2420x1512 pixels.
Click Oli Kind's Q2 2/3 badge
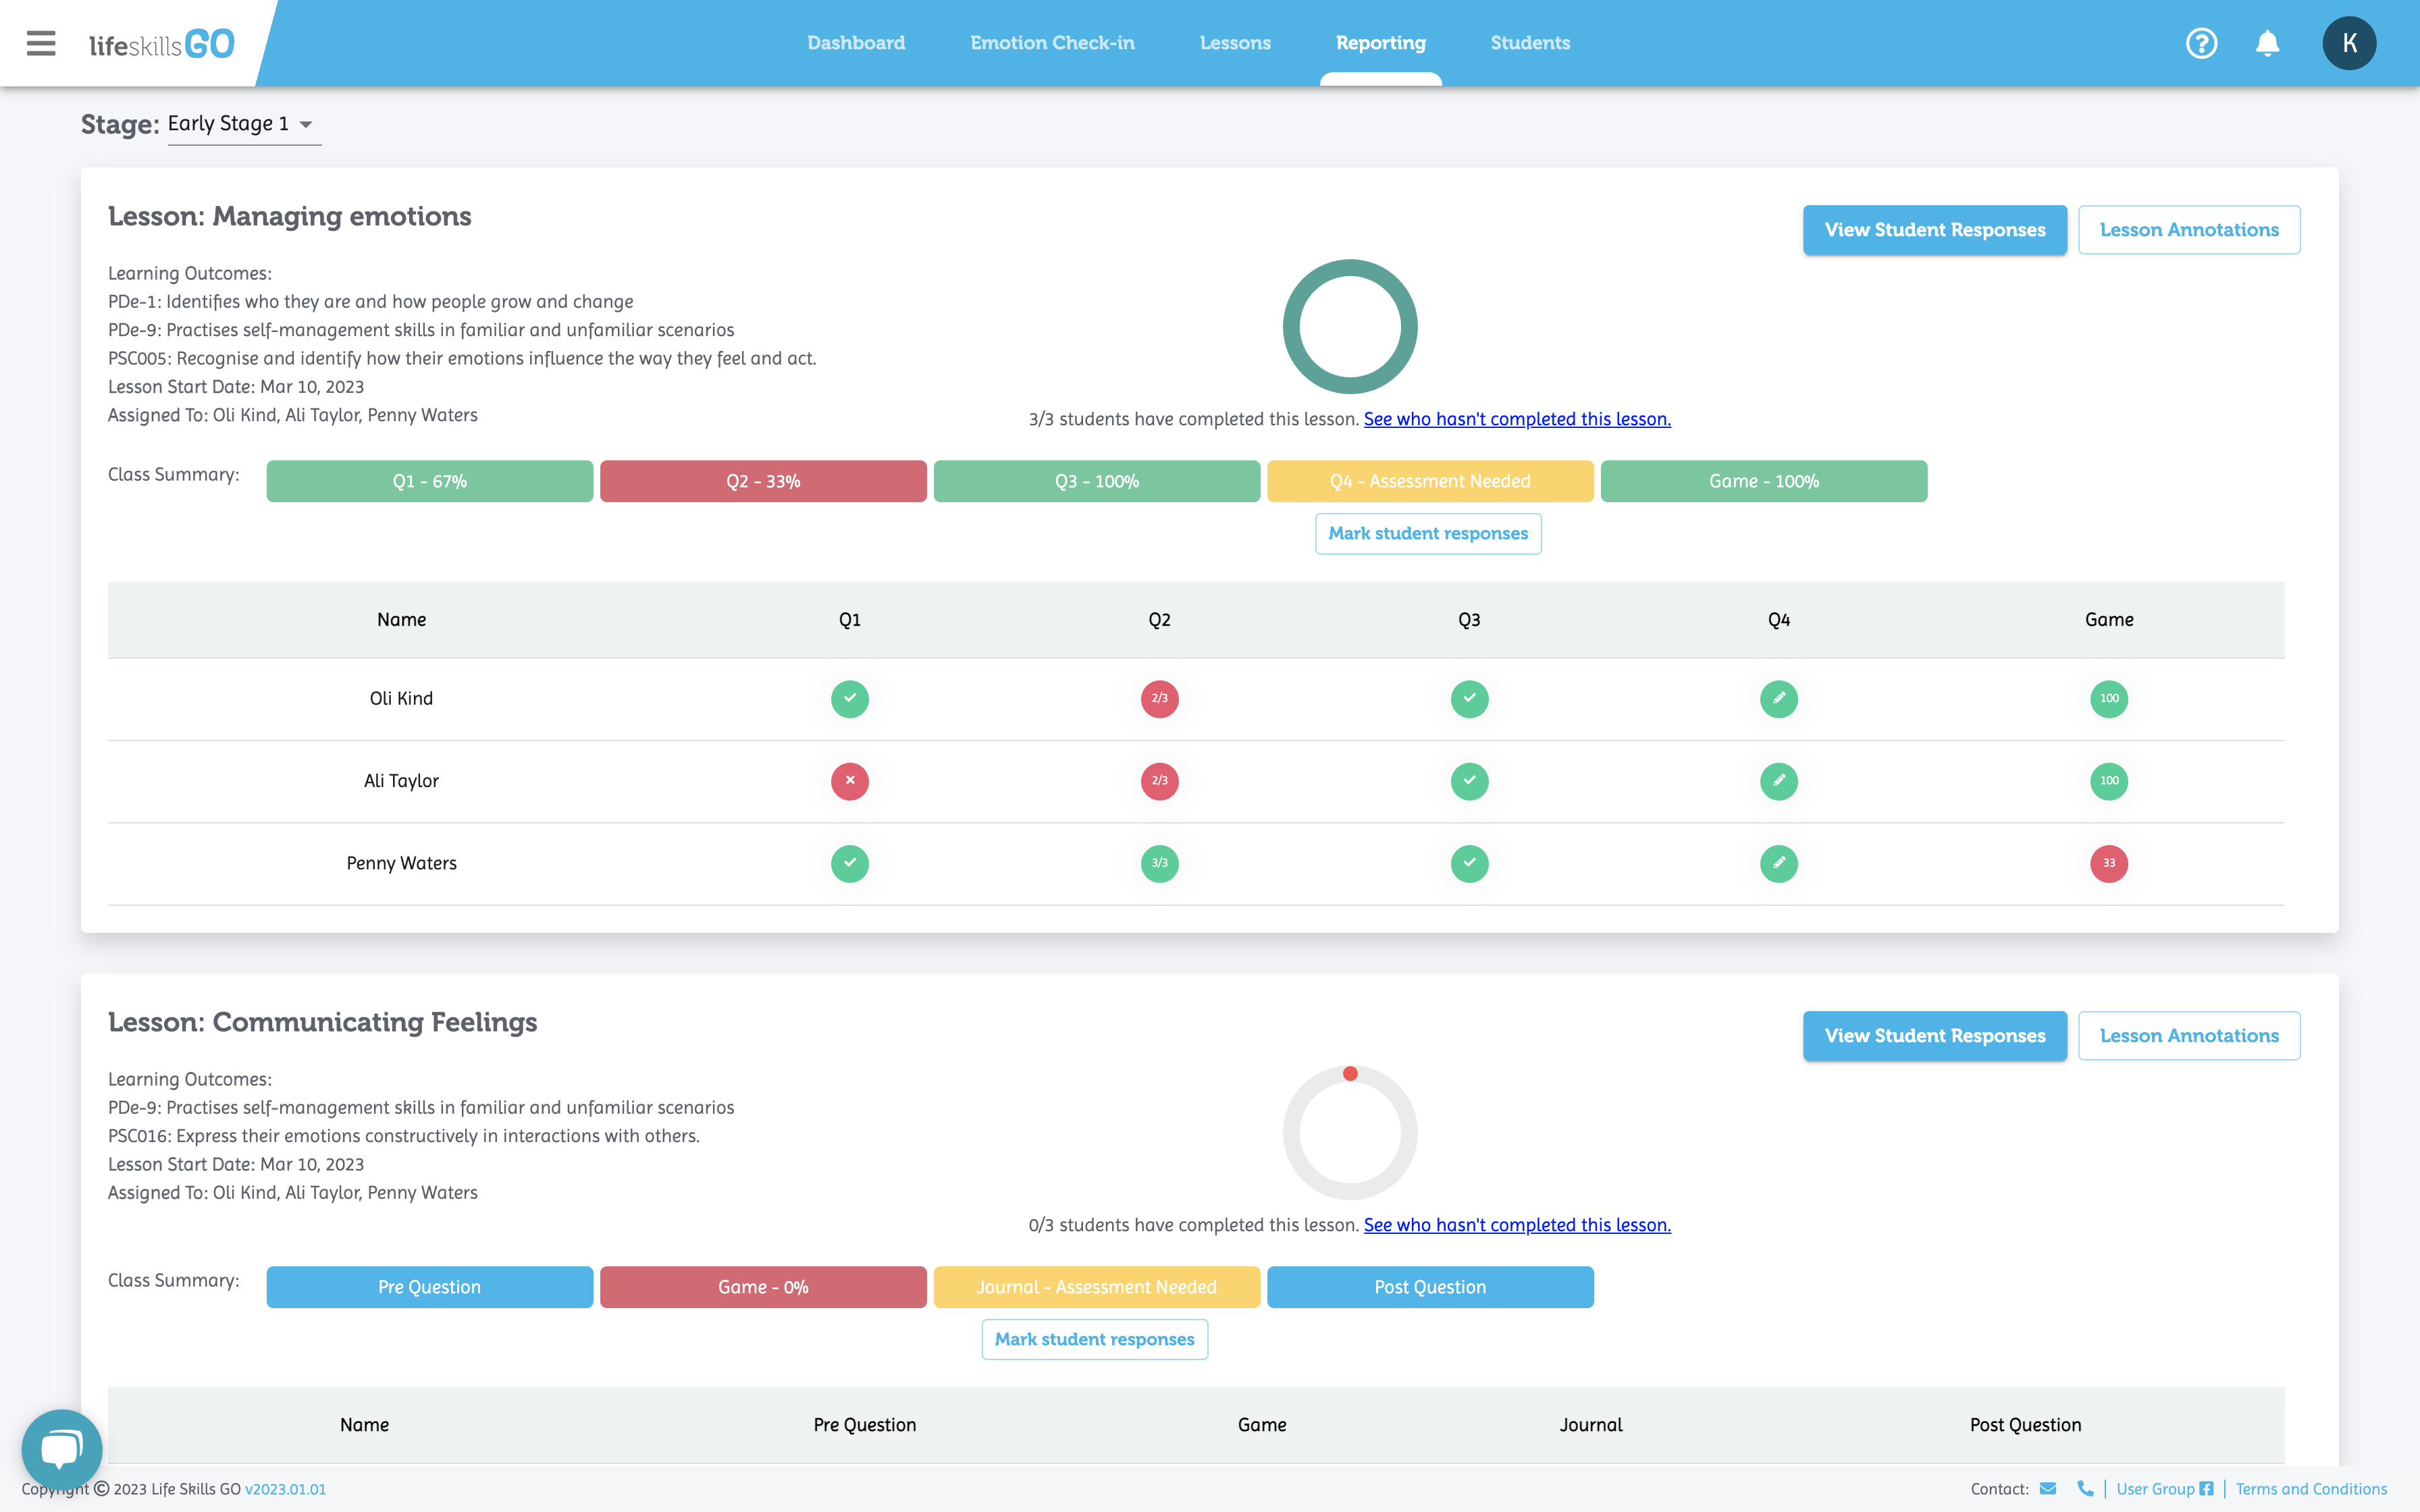(x=1159, y=699)
